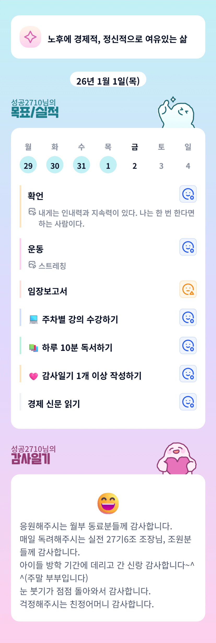
Task: Click the status icon for 주차별 강의 수강하기
Action: [x=188, y=317]
